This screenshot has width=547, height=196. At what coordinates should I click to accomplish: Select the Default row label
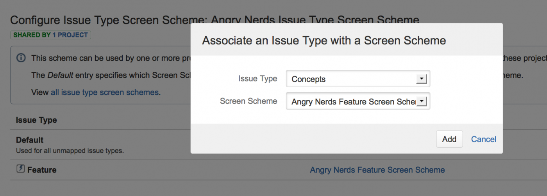pyautogui.click(x=30, y=140)
